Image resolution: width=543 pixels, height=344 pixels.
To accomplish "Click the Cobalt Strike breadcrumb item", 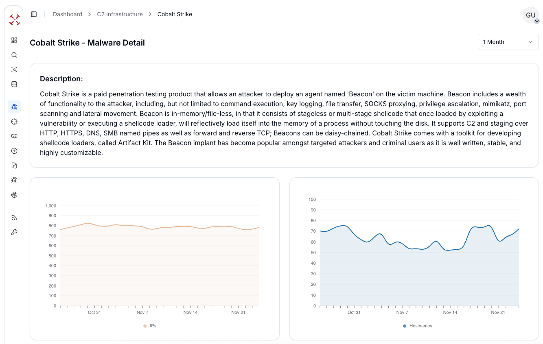I will tap(175, 14).
